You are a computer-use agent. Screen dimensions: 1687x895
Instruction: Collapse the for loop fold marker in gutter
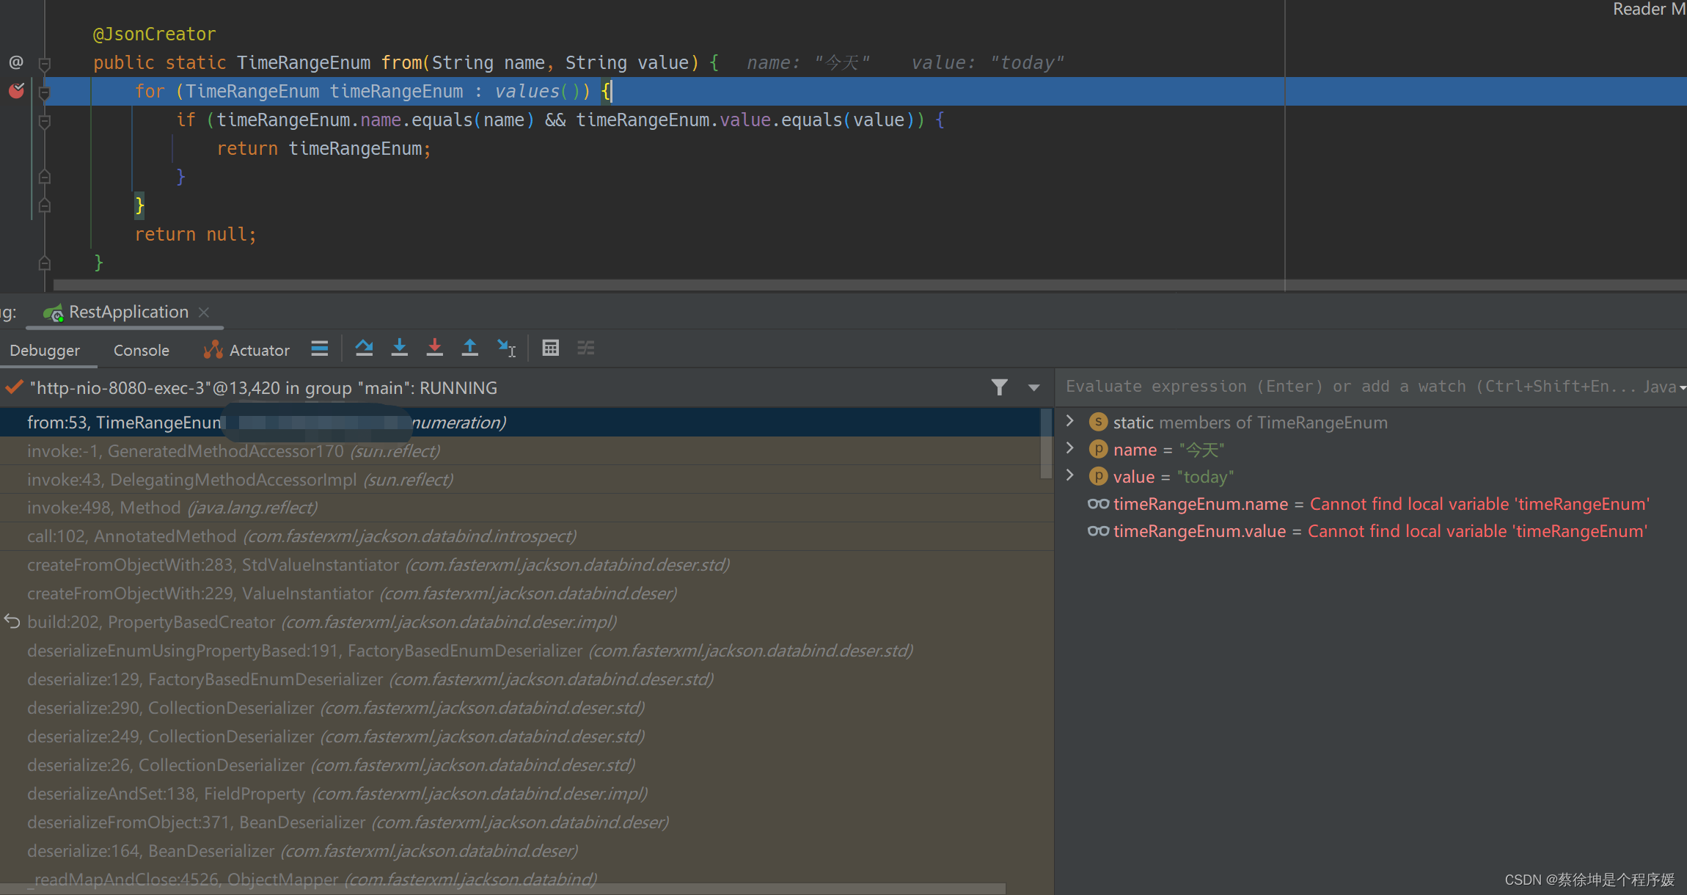(45, 92)
